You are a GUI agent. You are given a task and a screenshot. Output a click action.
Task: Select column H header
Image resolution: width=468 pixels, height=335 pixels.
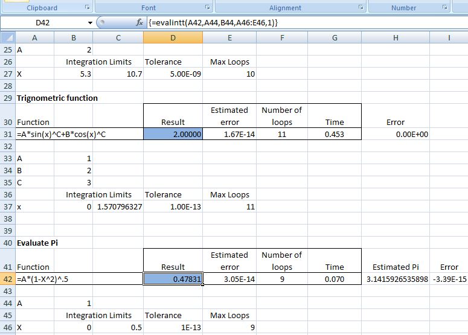pyautogui.click(x=395, y=38)
